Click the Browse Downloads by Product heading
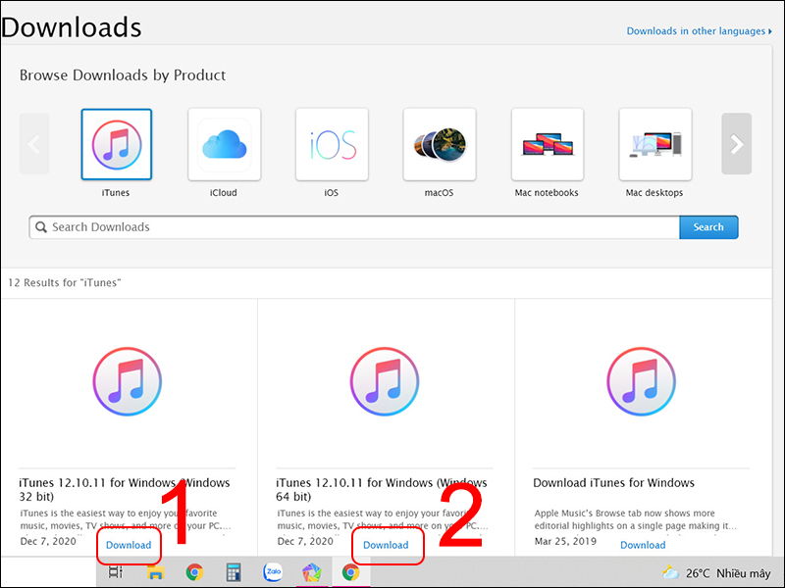785x588 pixels. [123, 75]
